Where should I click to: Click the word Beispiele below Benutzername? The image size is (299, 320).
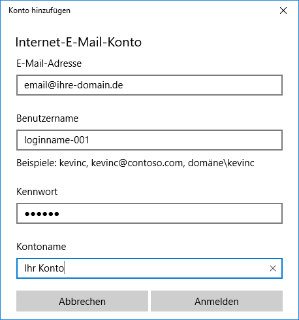pyautogui.click(x=37, y=163)
